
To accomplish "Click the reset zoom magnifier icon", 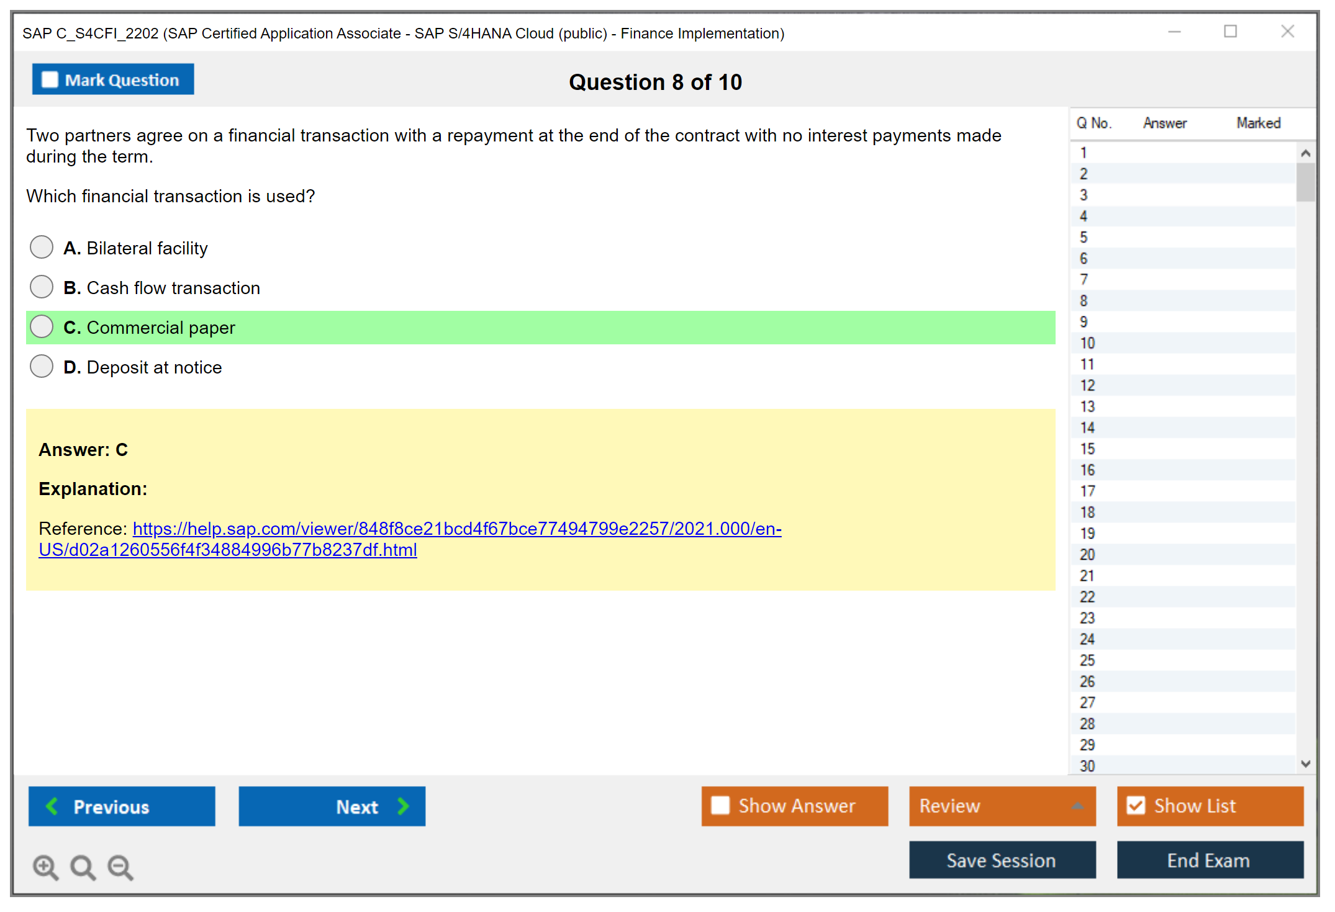I will click(x=83, y=867).
